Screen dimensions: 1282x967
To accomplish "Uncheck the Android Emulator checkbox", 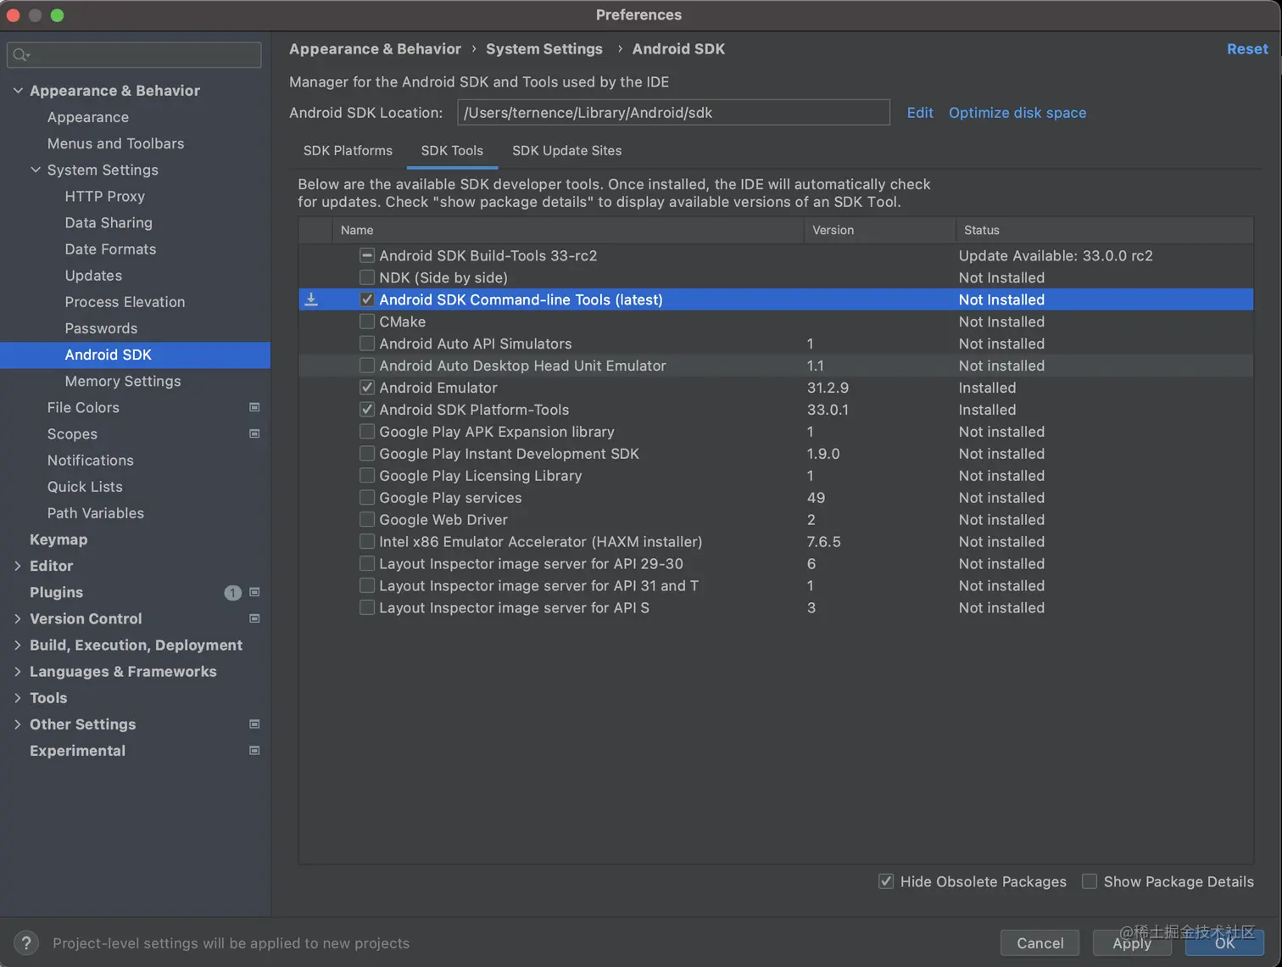I will tap(367, 388).
